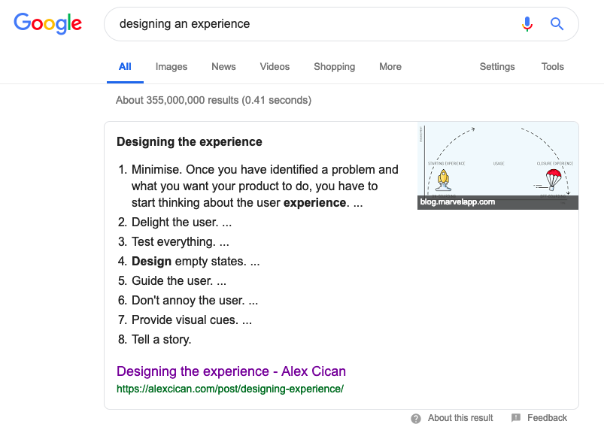Open the Settings menu
The width and height of the screenshot is (604, 430).
click(497, 67)
